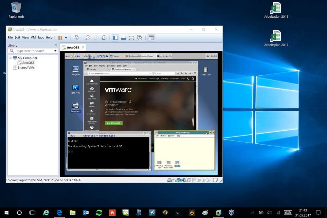Open the library search filter dropdown
Viewport: 327px width, 218px height.
click(x=55, y=51)
